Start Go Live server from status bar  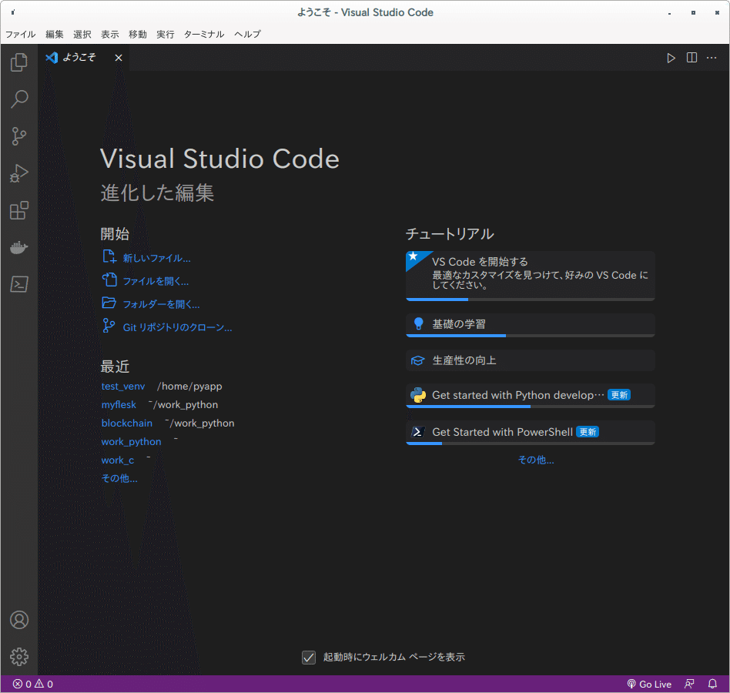tap(649, 685)
